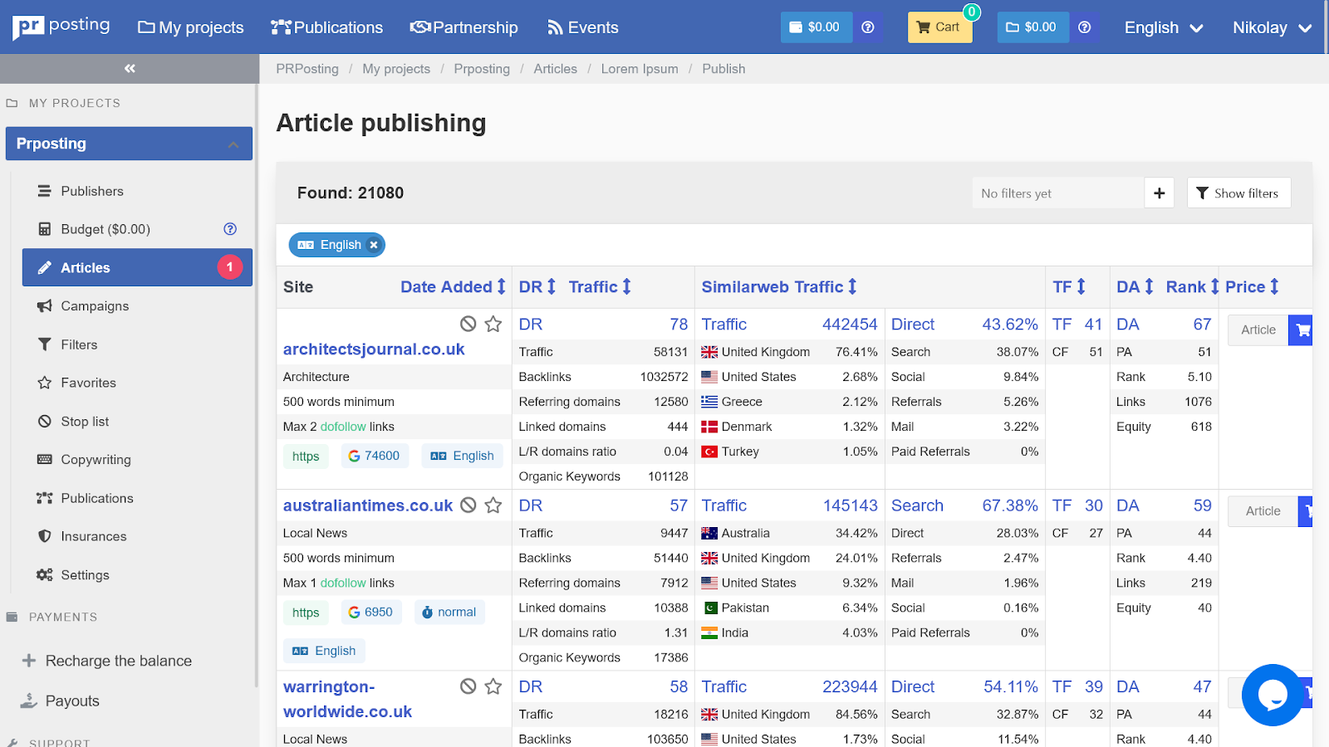Collapse the Prposting project section
Image resolution: width=1329 pixels, height=747 pixels.
233,144
